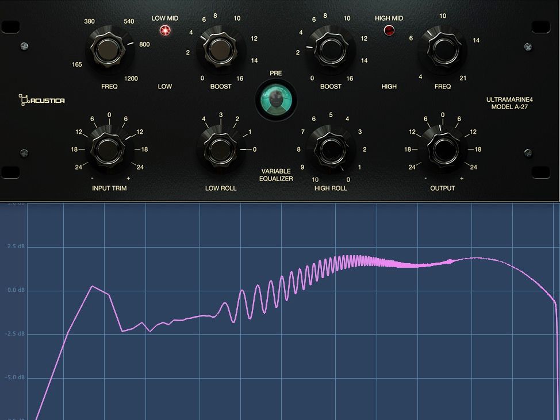Click the minus sign under INPUT TRIM knob
The height and width of the screenshot is (420, 560).
click(93, 178)
